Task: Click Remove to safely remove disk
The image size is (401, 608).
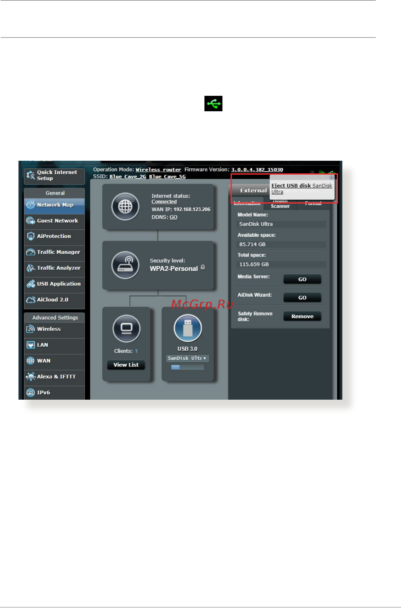Action: (302, 316)
